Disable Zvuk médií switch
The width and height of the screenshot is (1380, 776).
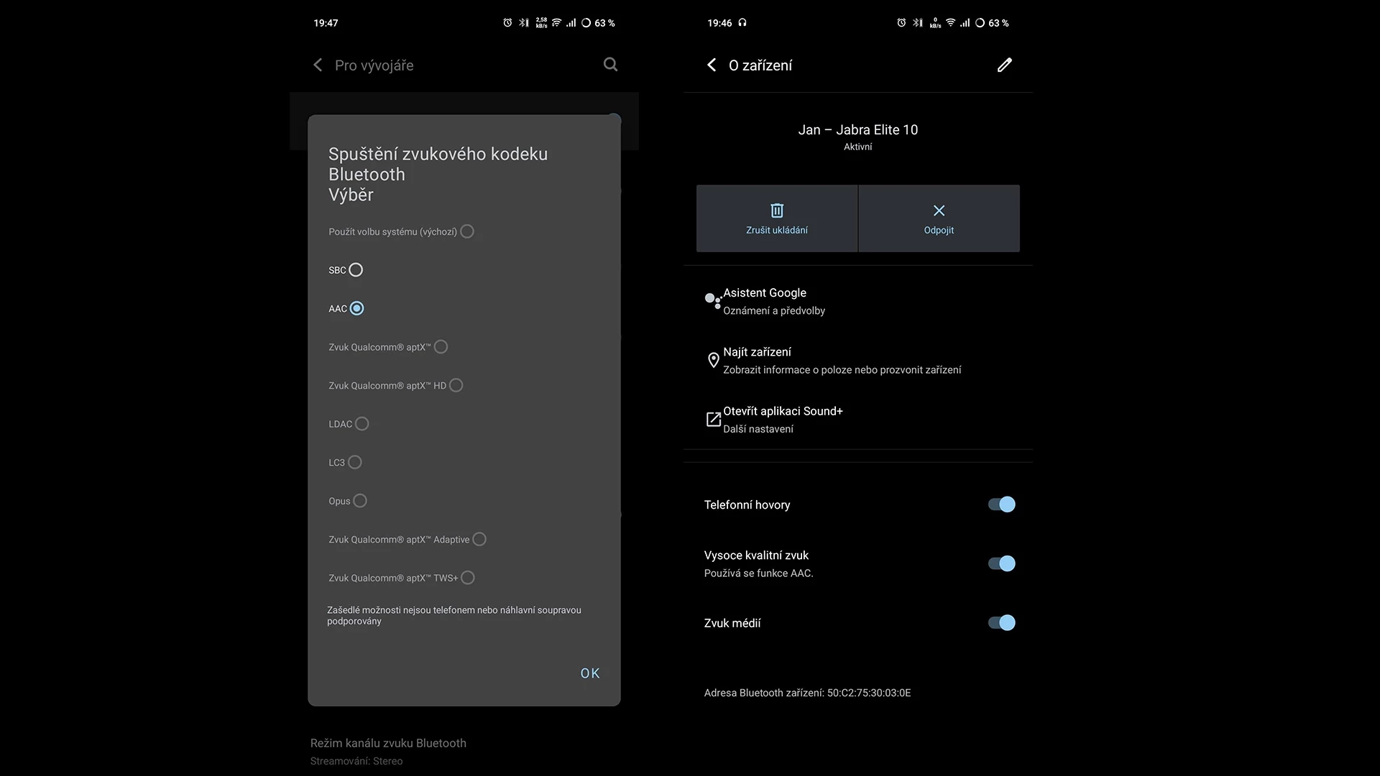[x=1001, y=622]
